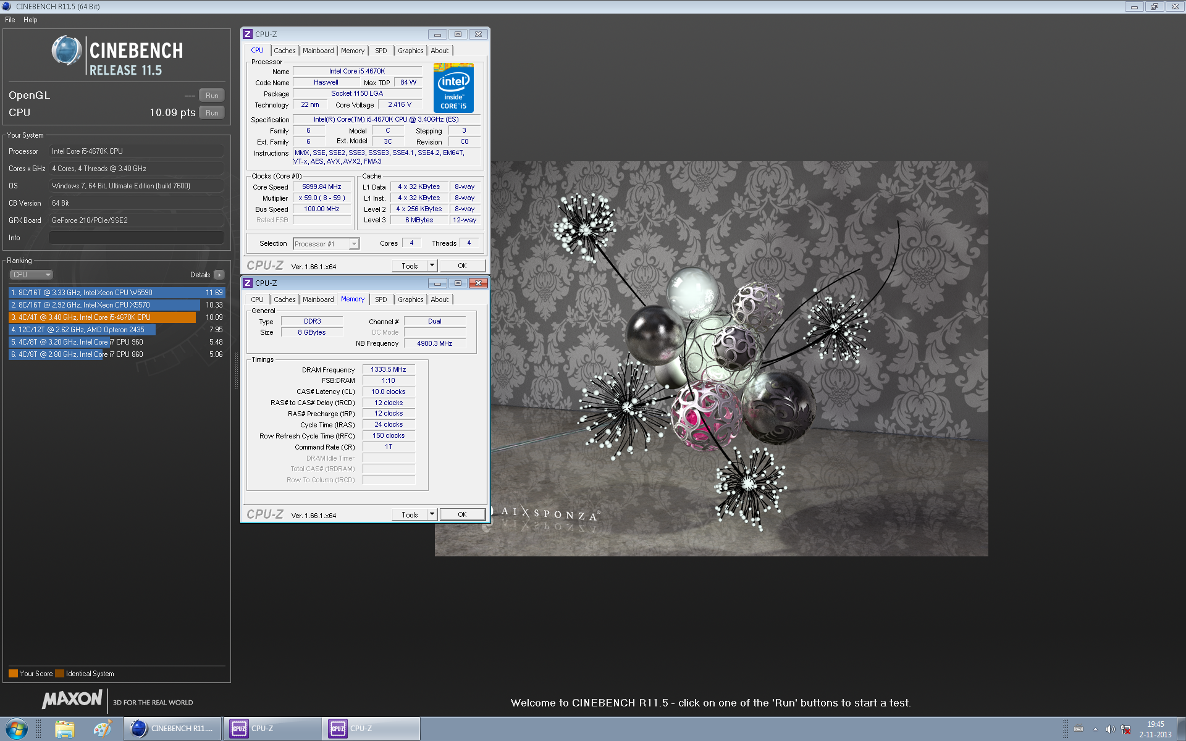The width and height of the screenshot is (1186, 741).
Task: Click OK in lower CPU-Z Memory window
Action: point(462,514)
